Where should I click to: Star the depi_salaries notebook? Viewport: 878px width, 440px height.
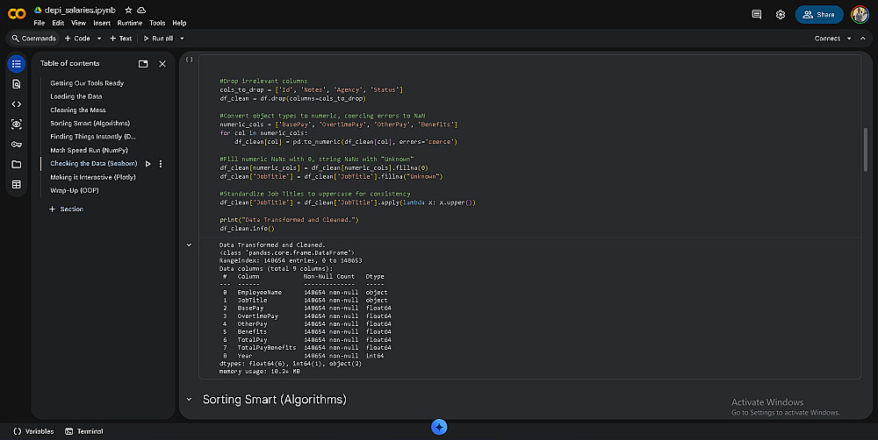pos(128,10)
